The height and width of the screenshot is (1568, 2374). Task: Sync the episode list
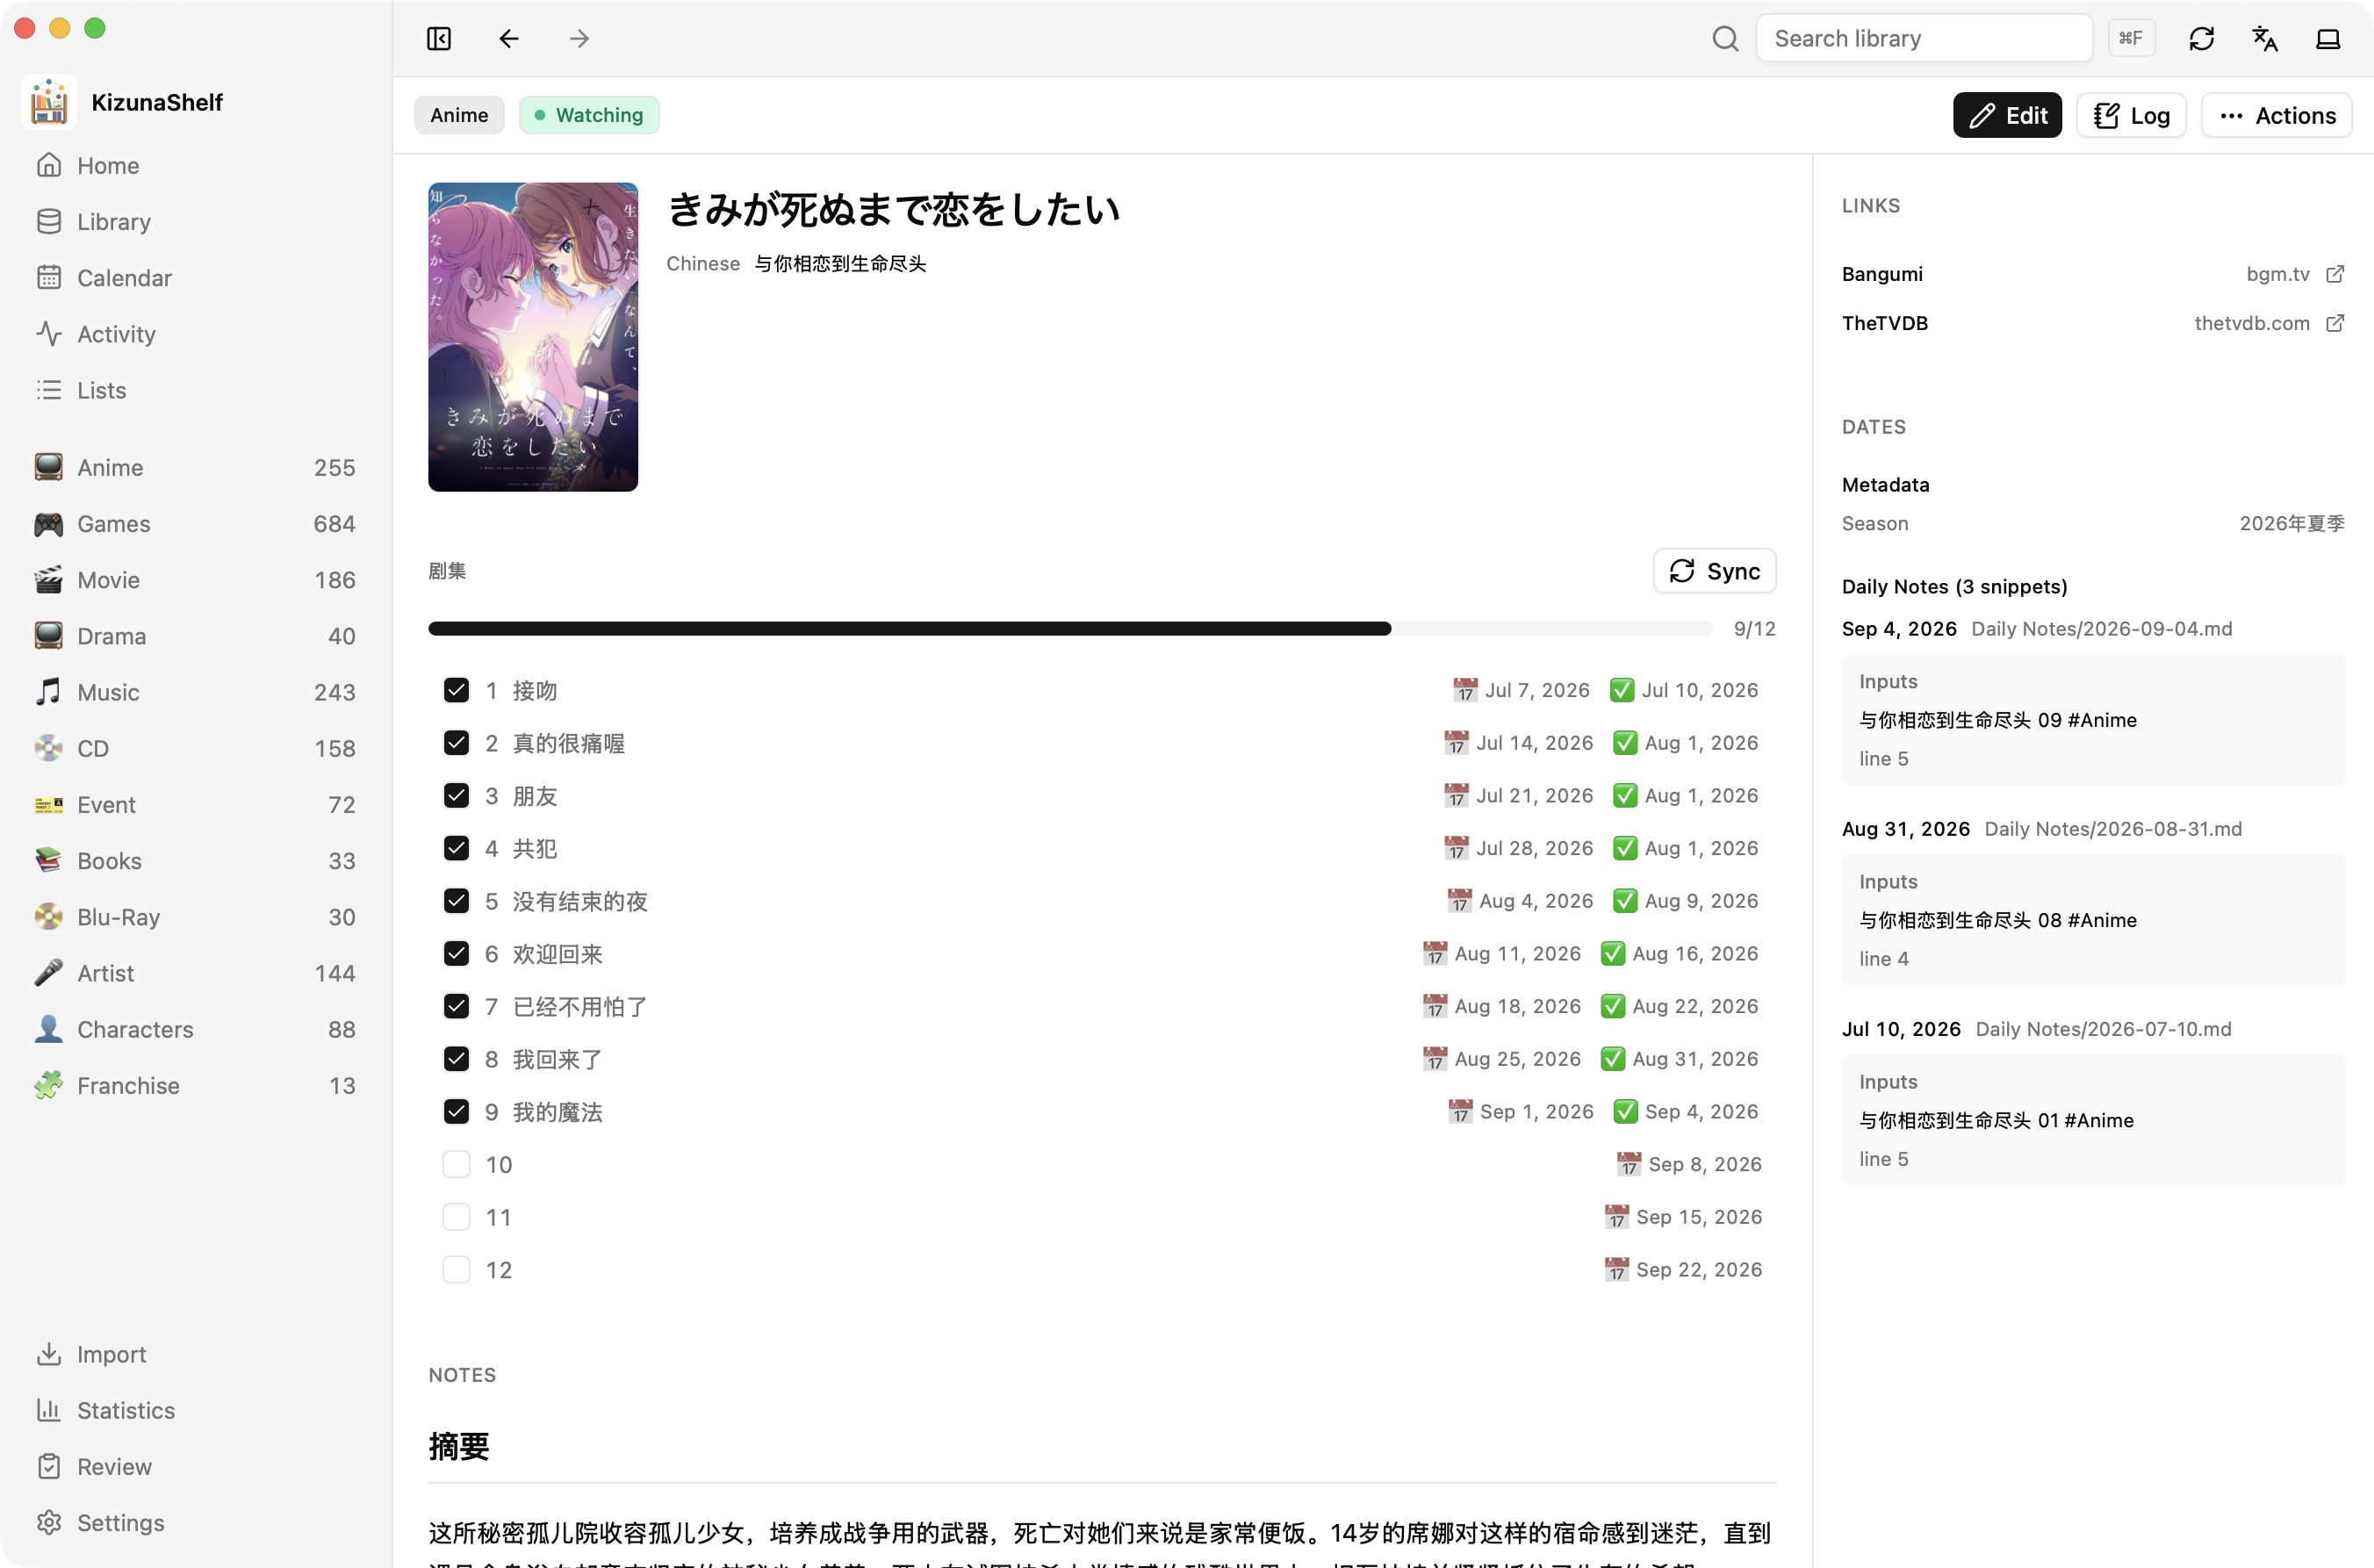[x=1714, y=571]
